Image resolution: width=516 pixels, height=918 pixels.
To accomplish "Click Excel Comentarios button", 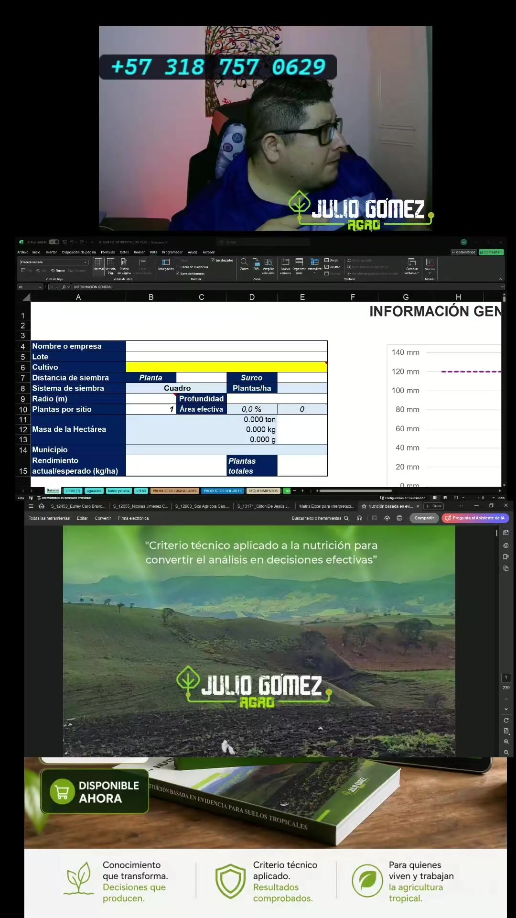I will click(x=463, y=252).
